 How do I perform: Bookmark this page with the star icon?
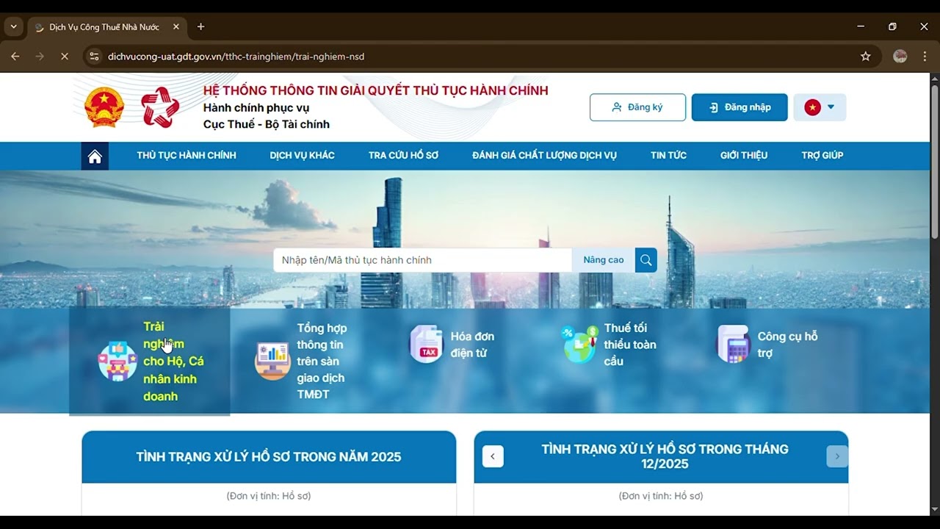[x=866, y=57]
